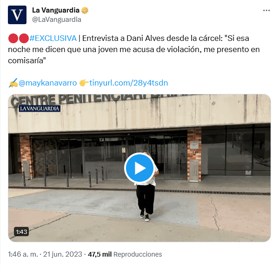Click the La Vanguardia profile avatar
This screenshot has height=265, width=278.
pos(17,15)
